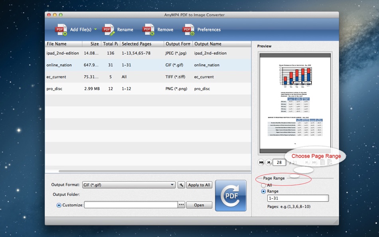Viewport: 379px width, 237px height.
Task: Click the Output Name column header
Action: click(222, 44)
